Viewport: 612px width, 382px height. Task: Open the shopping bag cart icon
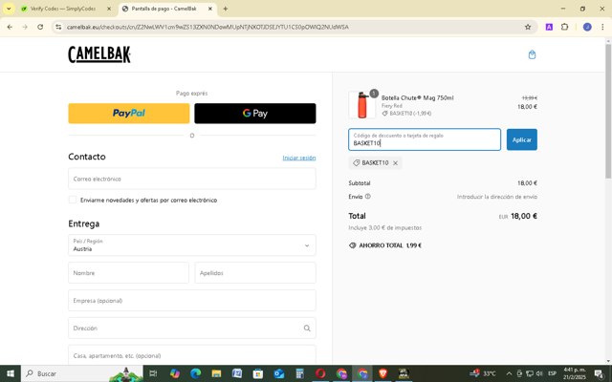[532, 54]
